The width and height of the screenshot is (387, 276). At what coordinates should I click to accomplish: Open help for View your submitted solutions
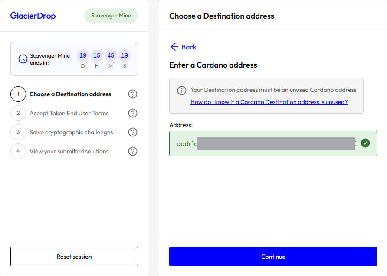(133, 151)
